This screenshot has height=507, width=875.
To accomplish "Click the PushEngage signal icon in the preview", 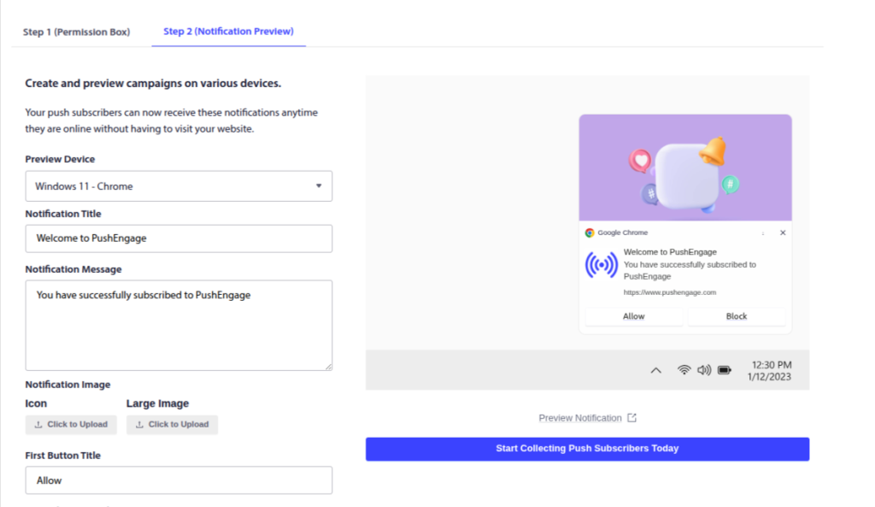I will pyautogui.click(x=602, y=264).
